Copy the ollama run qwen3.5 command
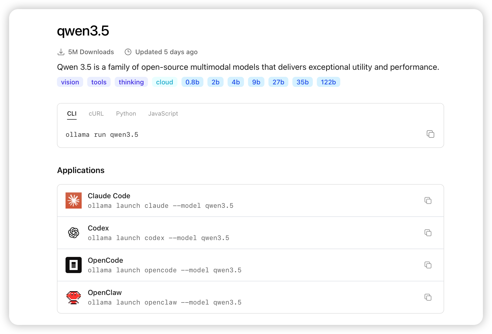The width and height of the screenshot is (492, 334). tap(430, 134)
